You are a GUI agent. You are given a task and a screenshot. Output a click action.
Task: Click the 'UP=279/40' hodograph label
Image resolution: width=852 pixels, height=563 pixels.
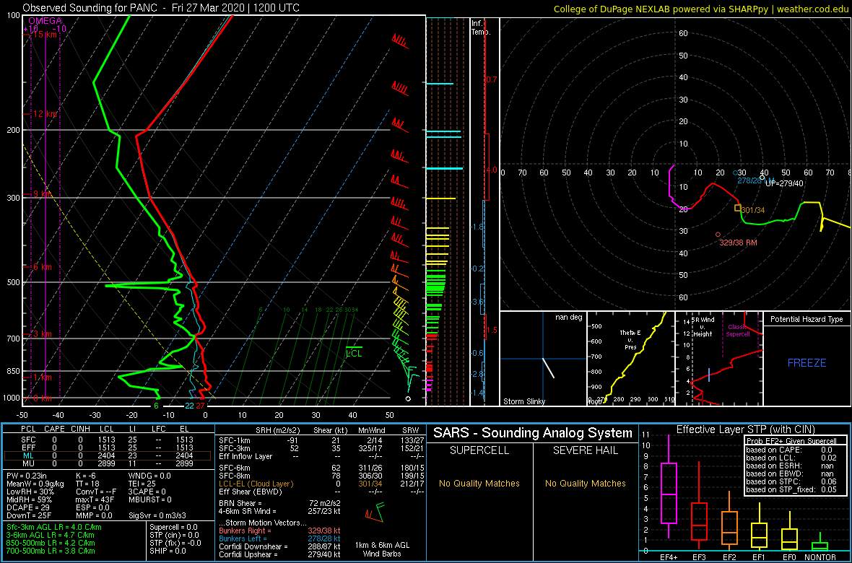pyautogui.click(x=784, y=183)
